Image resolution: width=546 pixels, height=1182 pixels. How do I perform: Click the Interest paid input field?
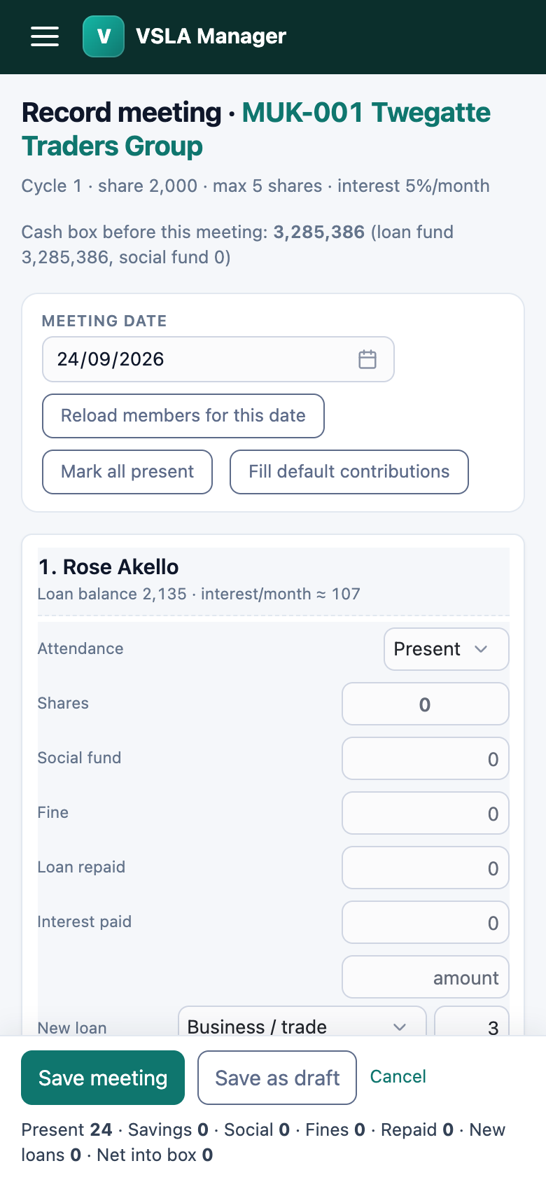pyautogui.click(x=426, y=922)
